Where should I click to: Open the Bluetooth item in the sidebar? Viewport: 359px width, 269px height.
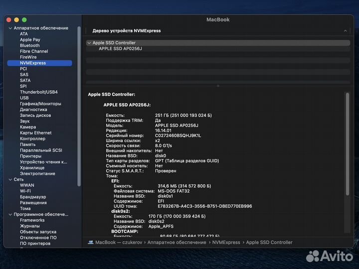tap(29, 45)
